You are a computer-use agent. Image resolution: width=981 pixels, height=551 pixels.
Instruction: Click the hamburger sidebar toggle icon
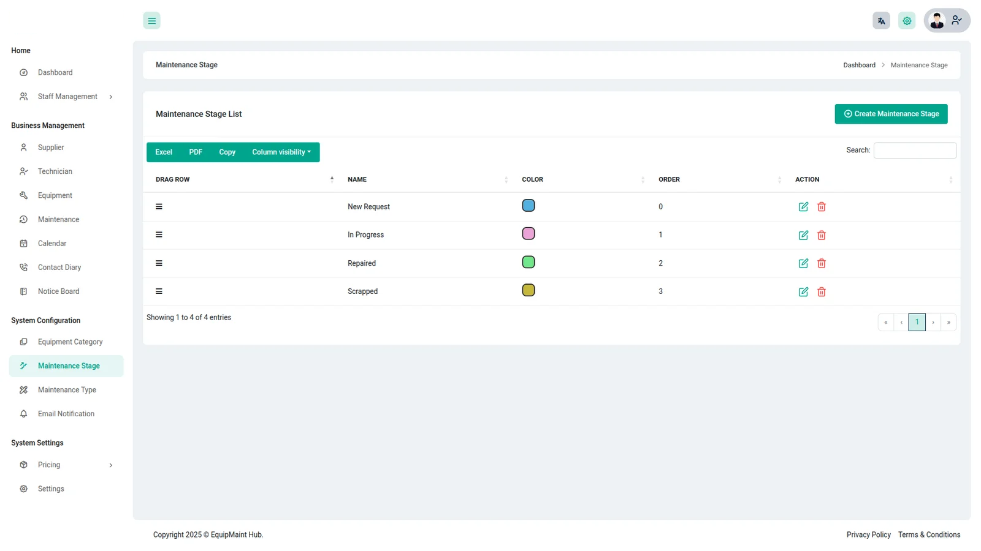point(151,21)
